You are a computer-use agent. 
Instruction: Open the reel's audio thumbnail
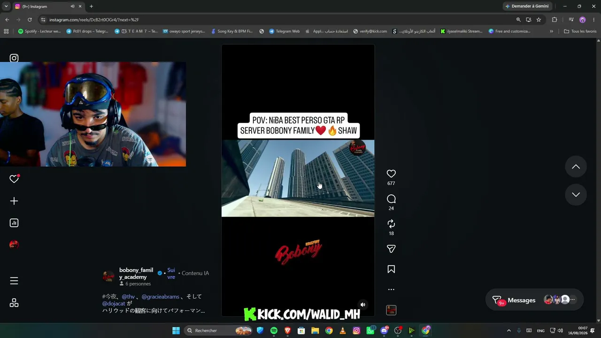coord(391,310)
